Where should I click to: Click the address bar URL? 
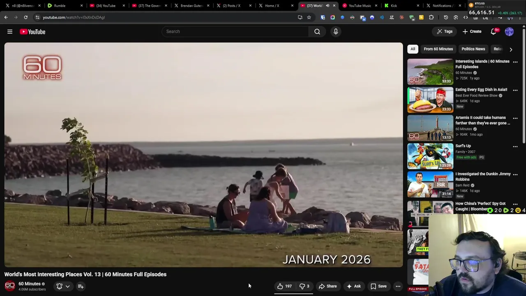tap(74, 17)
